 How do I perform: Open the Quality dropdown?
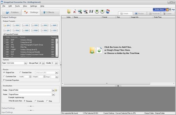[x=56, y=63]
